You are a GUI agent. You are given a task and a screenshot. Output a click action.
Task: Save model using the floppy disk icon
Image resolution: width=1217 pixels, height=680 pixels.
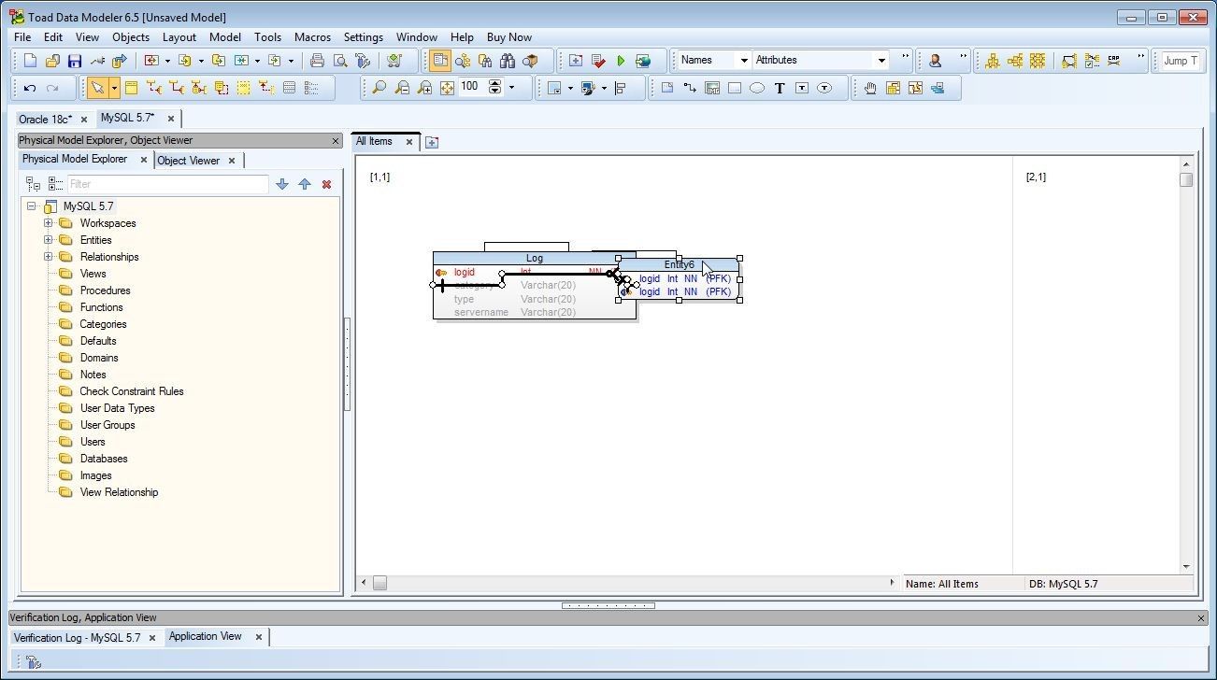click(x=75, y=61)
